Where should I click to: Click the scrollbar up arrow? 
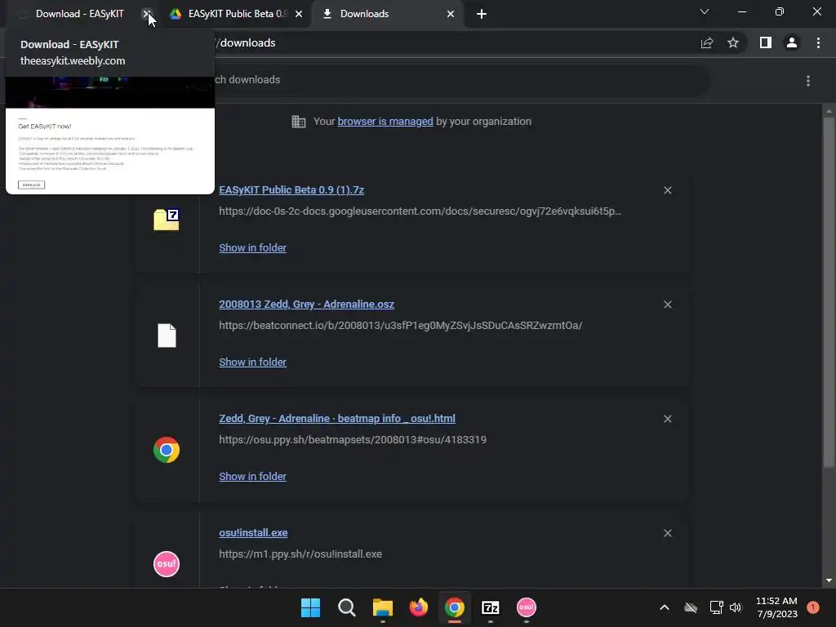[829, 111]
